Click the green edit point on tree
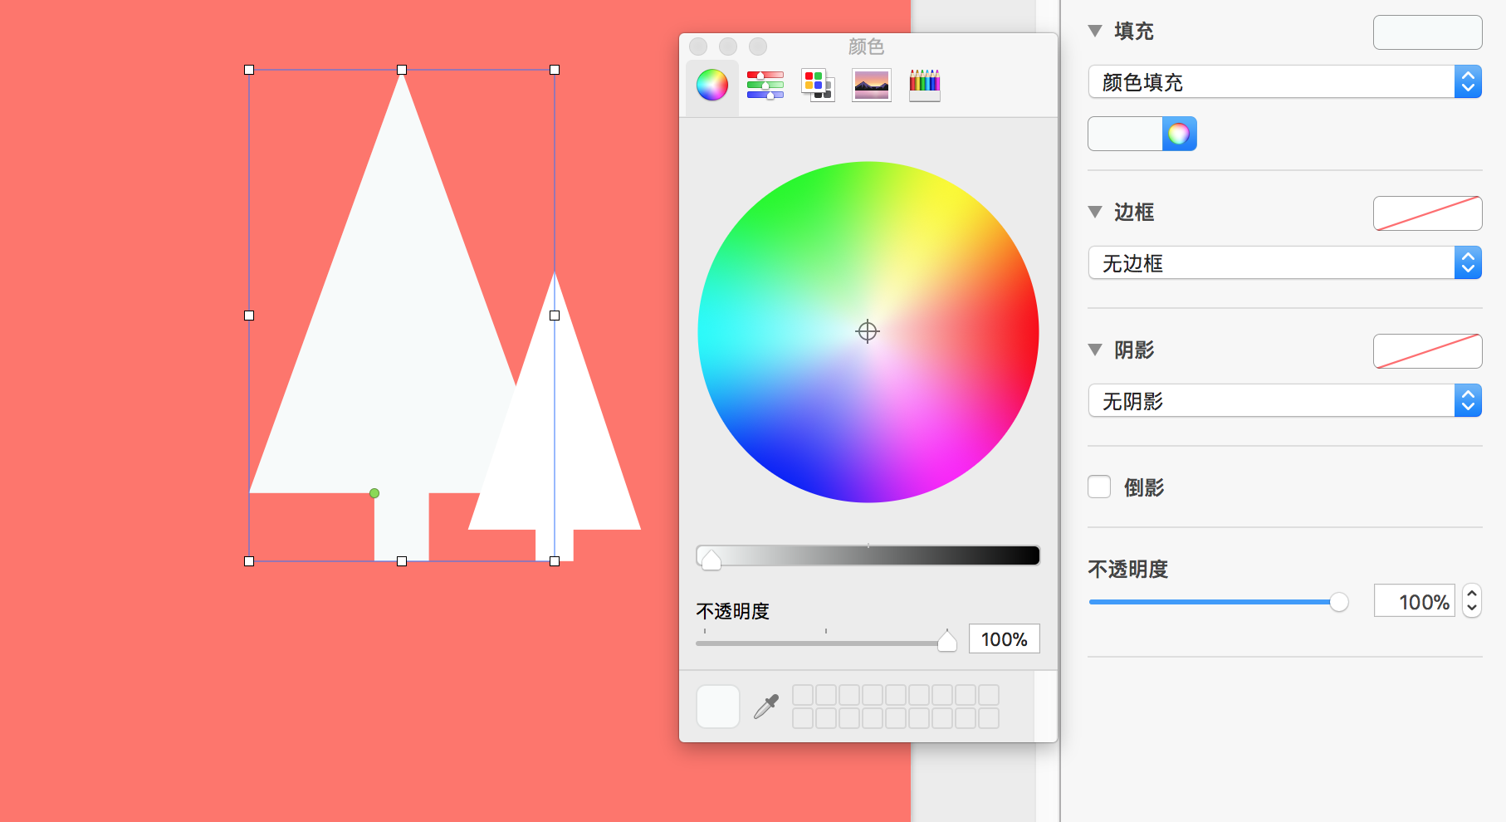This screenshot has height=822, width=1506. click(x=374, y=493)
